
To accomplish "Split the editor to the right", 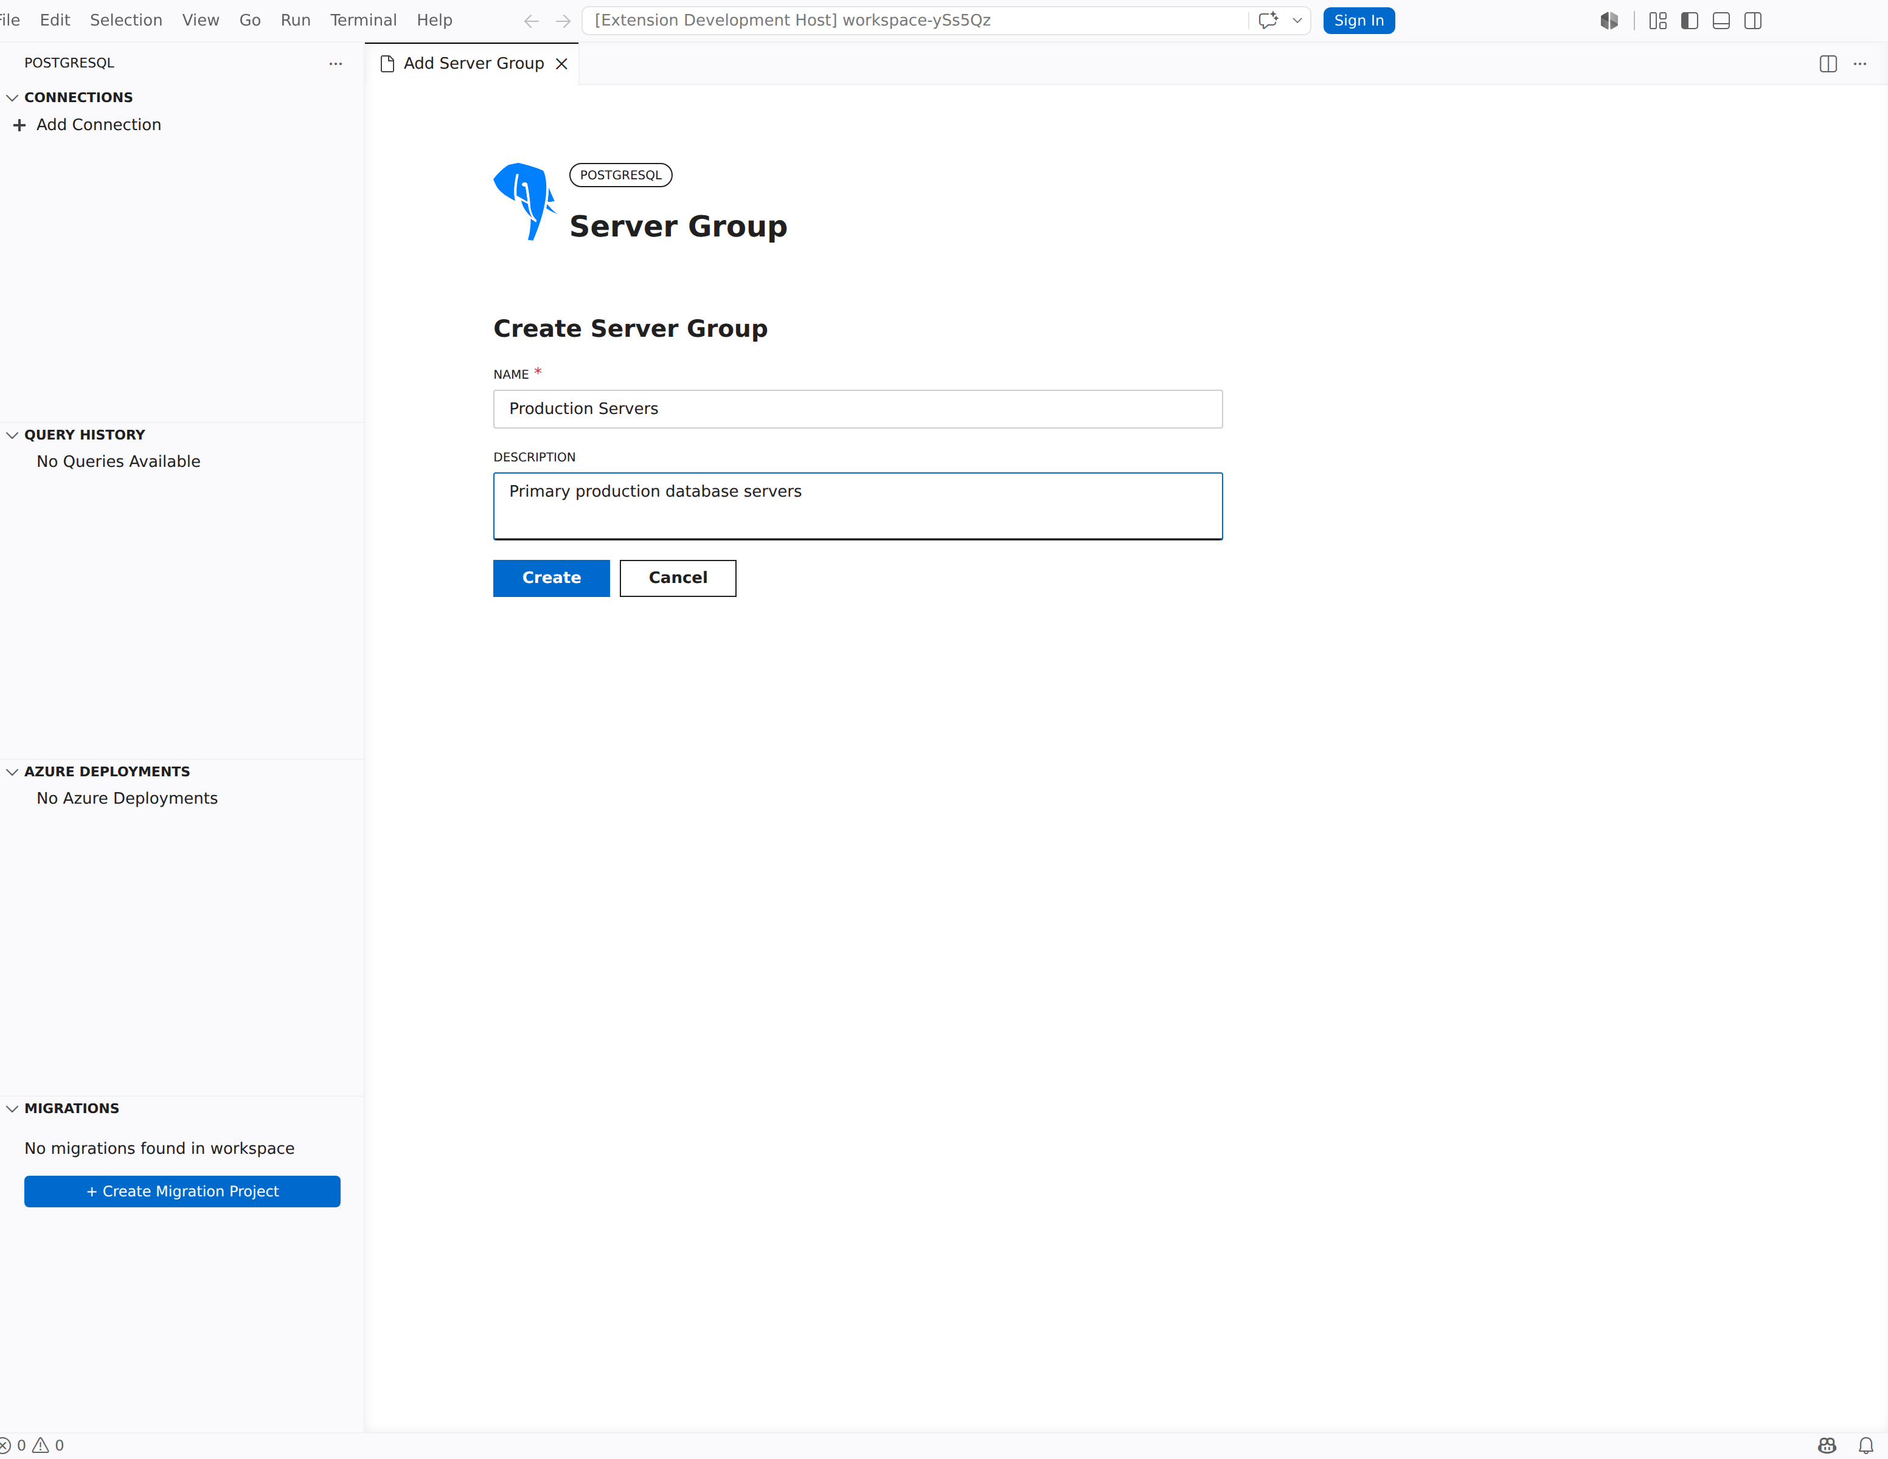I will tap(1828, 64).
